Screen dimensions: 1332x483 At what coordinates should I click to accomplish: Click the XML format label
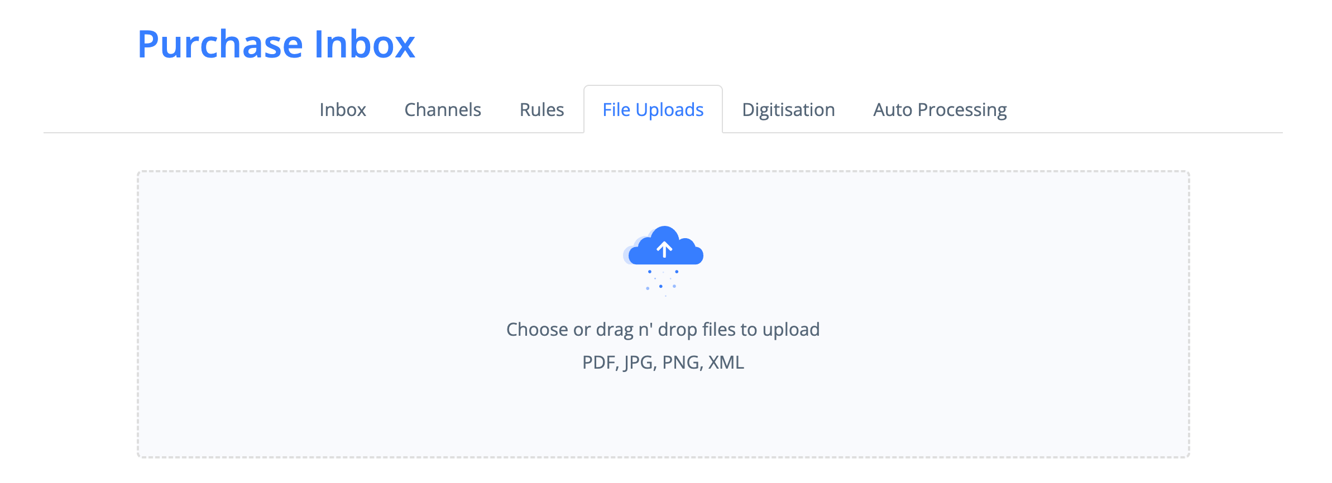(x=726, y=363)
